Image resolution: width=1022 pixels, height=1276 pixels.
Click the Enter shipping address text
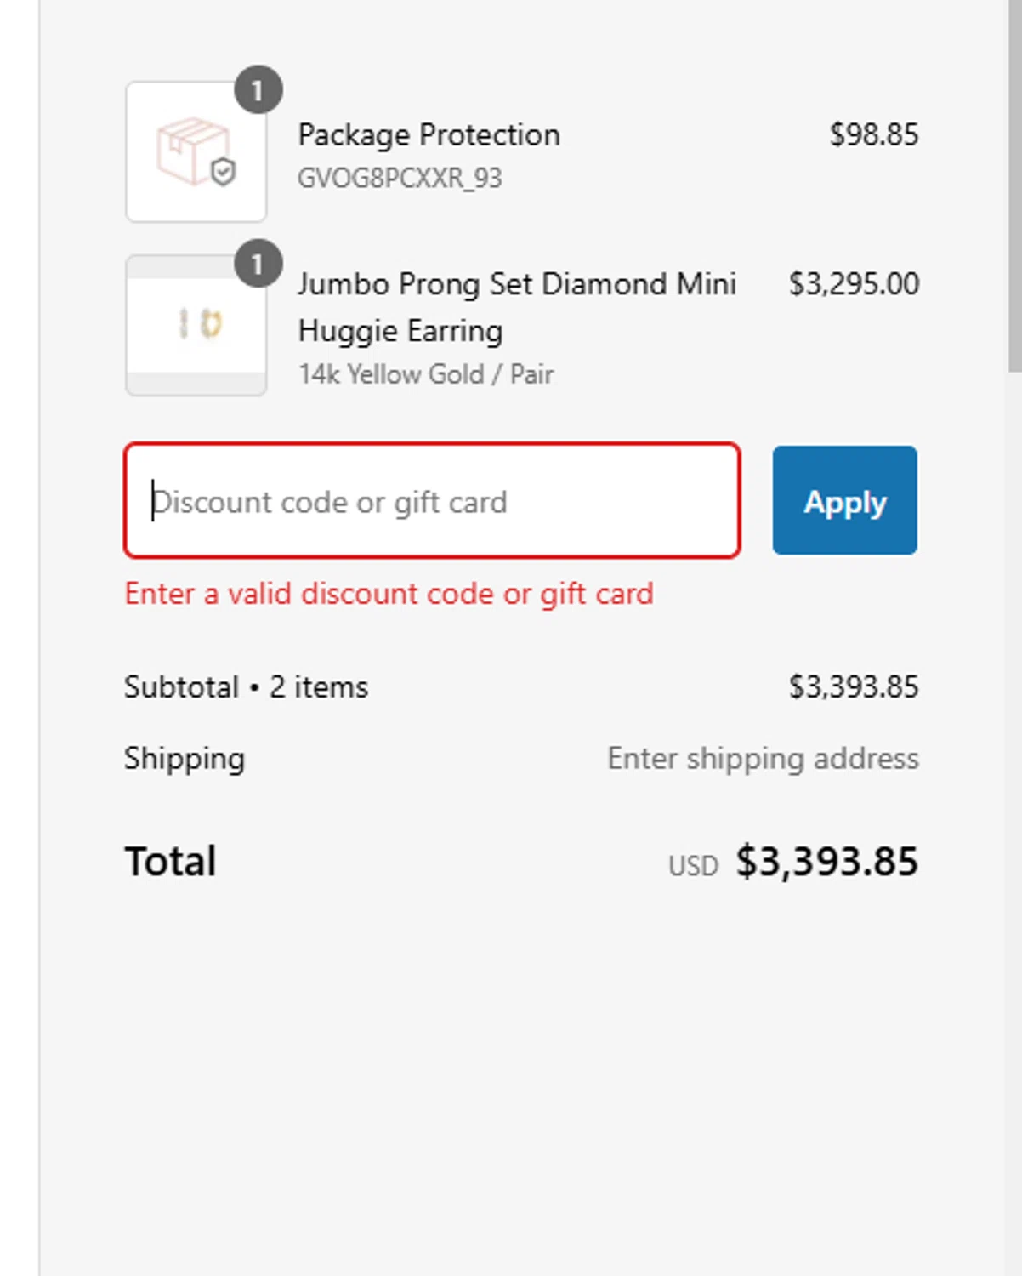coord(763,759)
